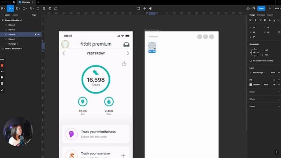Select the Comment tool

(56, 8)
